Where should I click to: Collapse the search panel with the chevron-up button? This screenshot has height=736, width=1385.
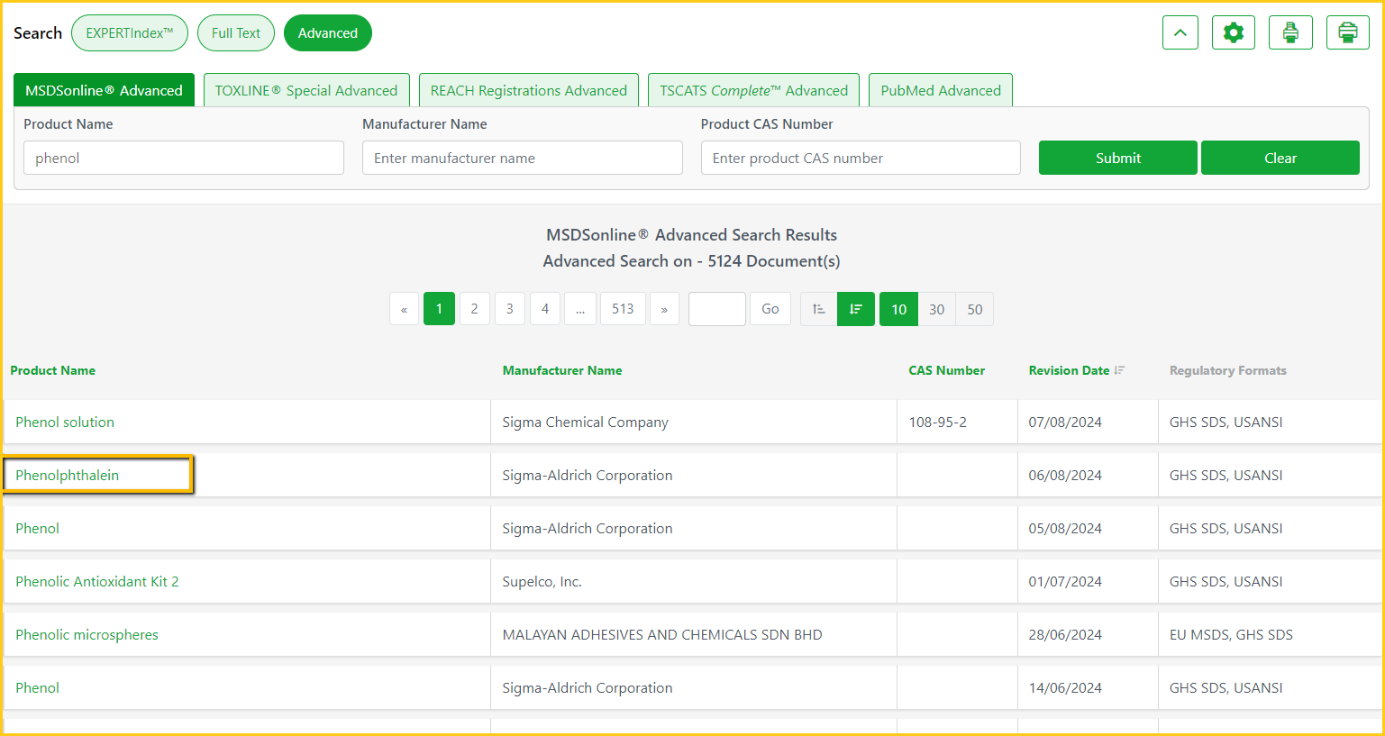(1180, 33)
